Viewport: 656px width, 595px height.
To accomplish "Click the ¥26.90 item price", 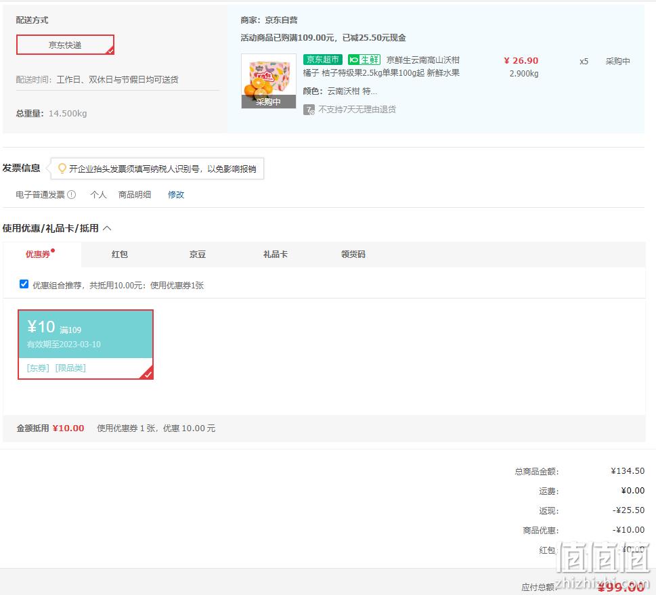I will click(x=521, y=61).
